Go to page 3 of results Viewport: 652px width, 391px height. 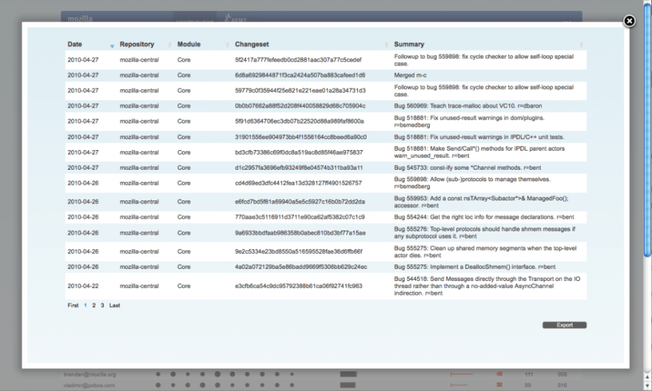click(x=103, y=305)
